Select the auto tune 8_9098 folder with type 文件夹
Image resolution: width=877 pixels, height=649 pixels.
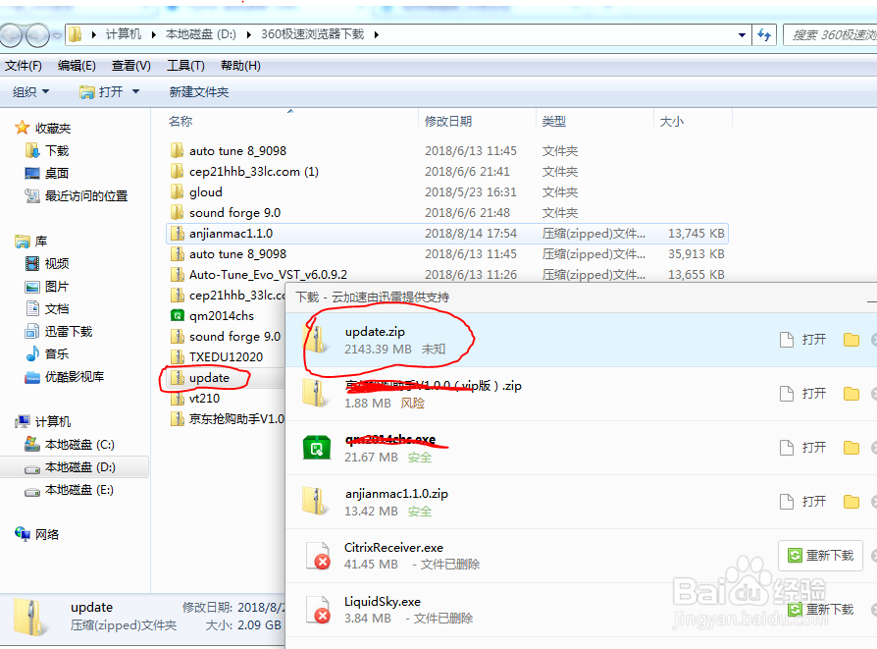coord(237,150)
